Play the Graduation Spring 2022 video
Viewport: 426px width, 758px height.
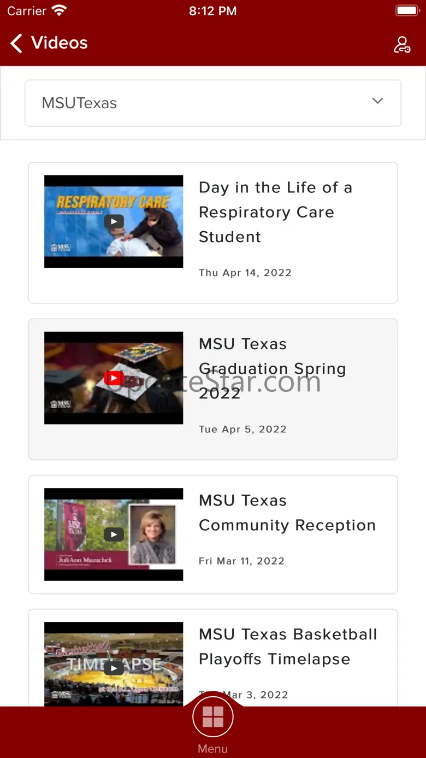[x=114, y=378]
